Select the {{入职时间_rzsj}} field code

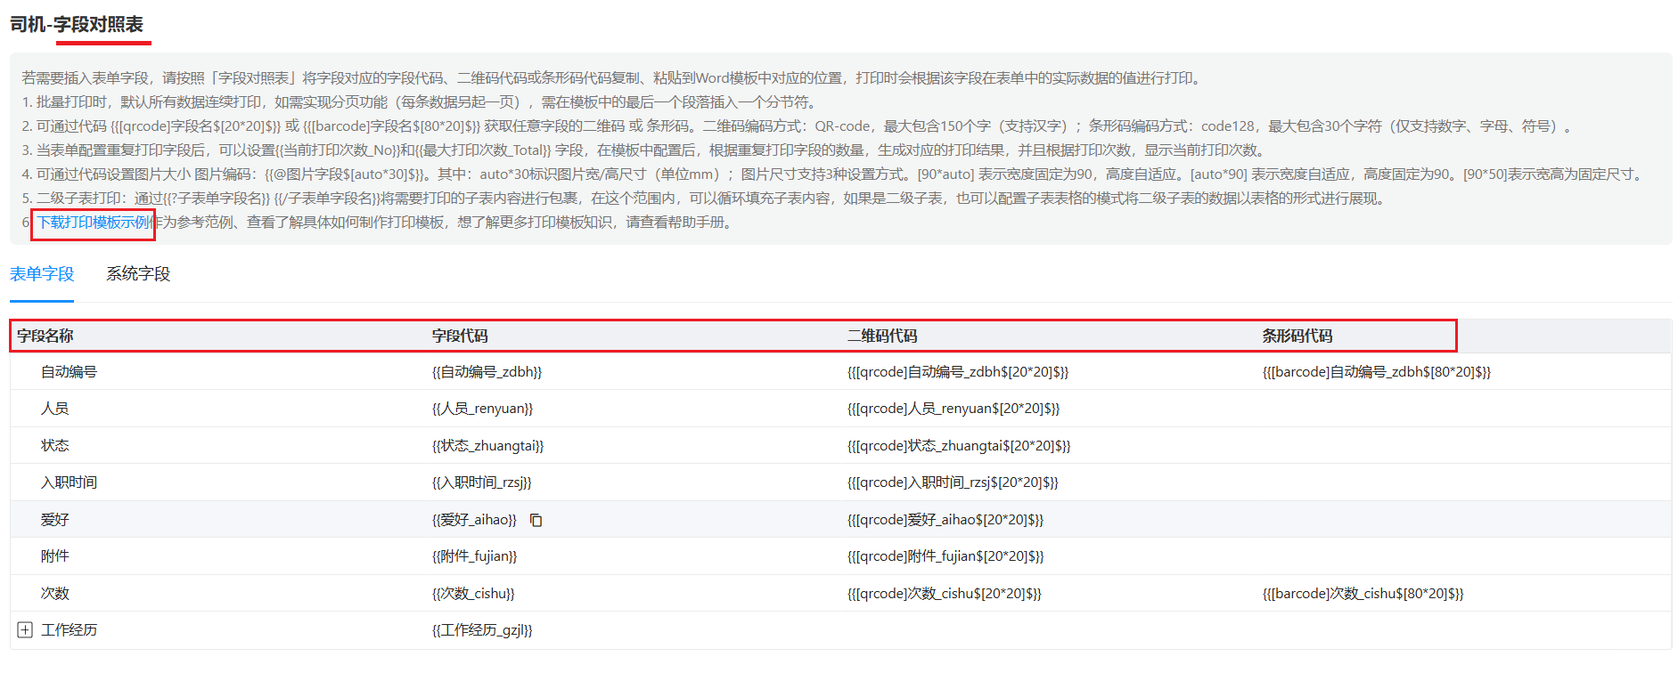coord(481,482)
